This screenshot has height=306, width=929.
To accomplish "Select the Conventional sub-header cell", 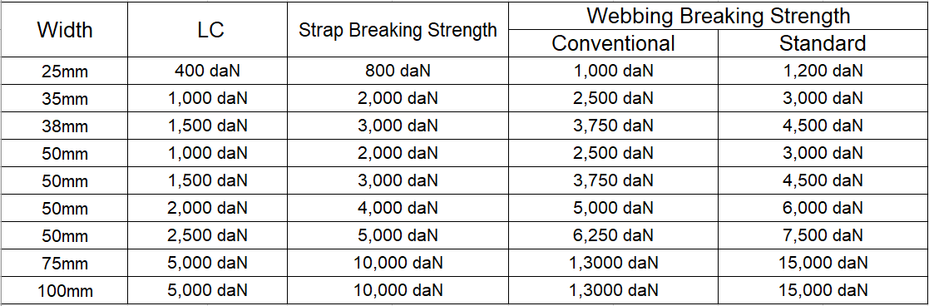I will click(x=613, y=43).
